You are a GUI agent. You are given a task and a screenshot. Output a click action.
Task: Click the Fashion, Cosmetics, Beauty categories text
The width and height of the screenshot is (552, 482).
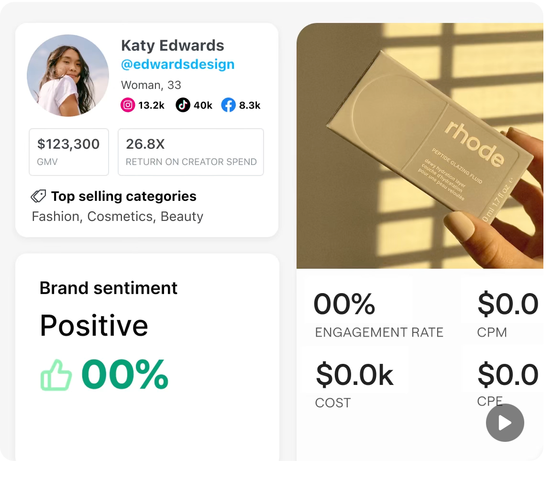coord(118,216)
